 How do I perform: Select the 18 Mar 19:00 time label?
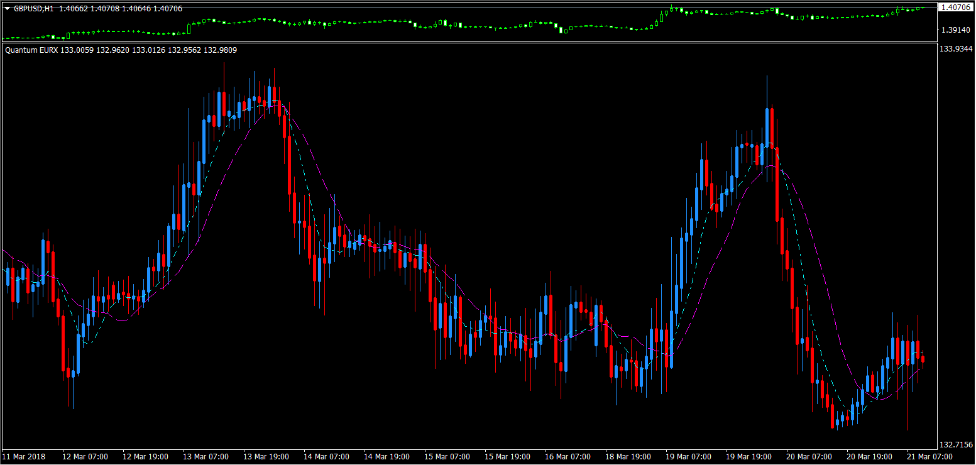click(628, 457)
